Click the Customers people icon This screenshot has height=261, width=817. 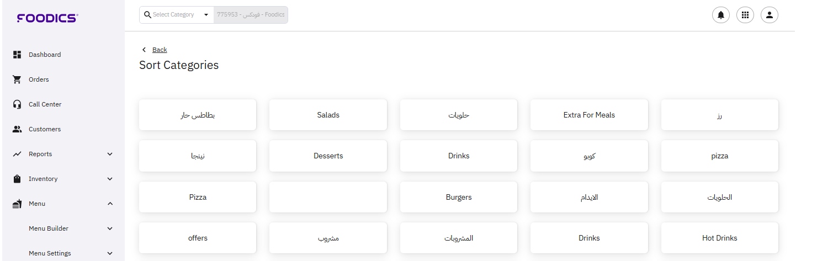(x=17, y=129)
